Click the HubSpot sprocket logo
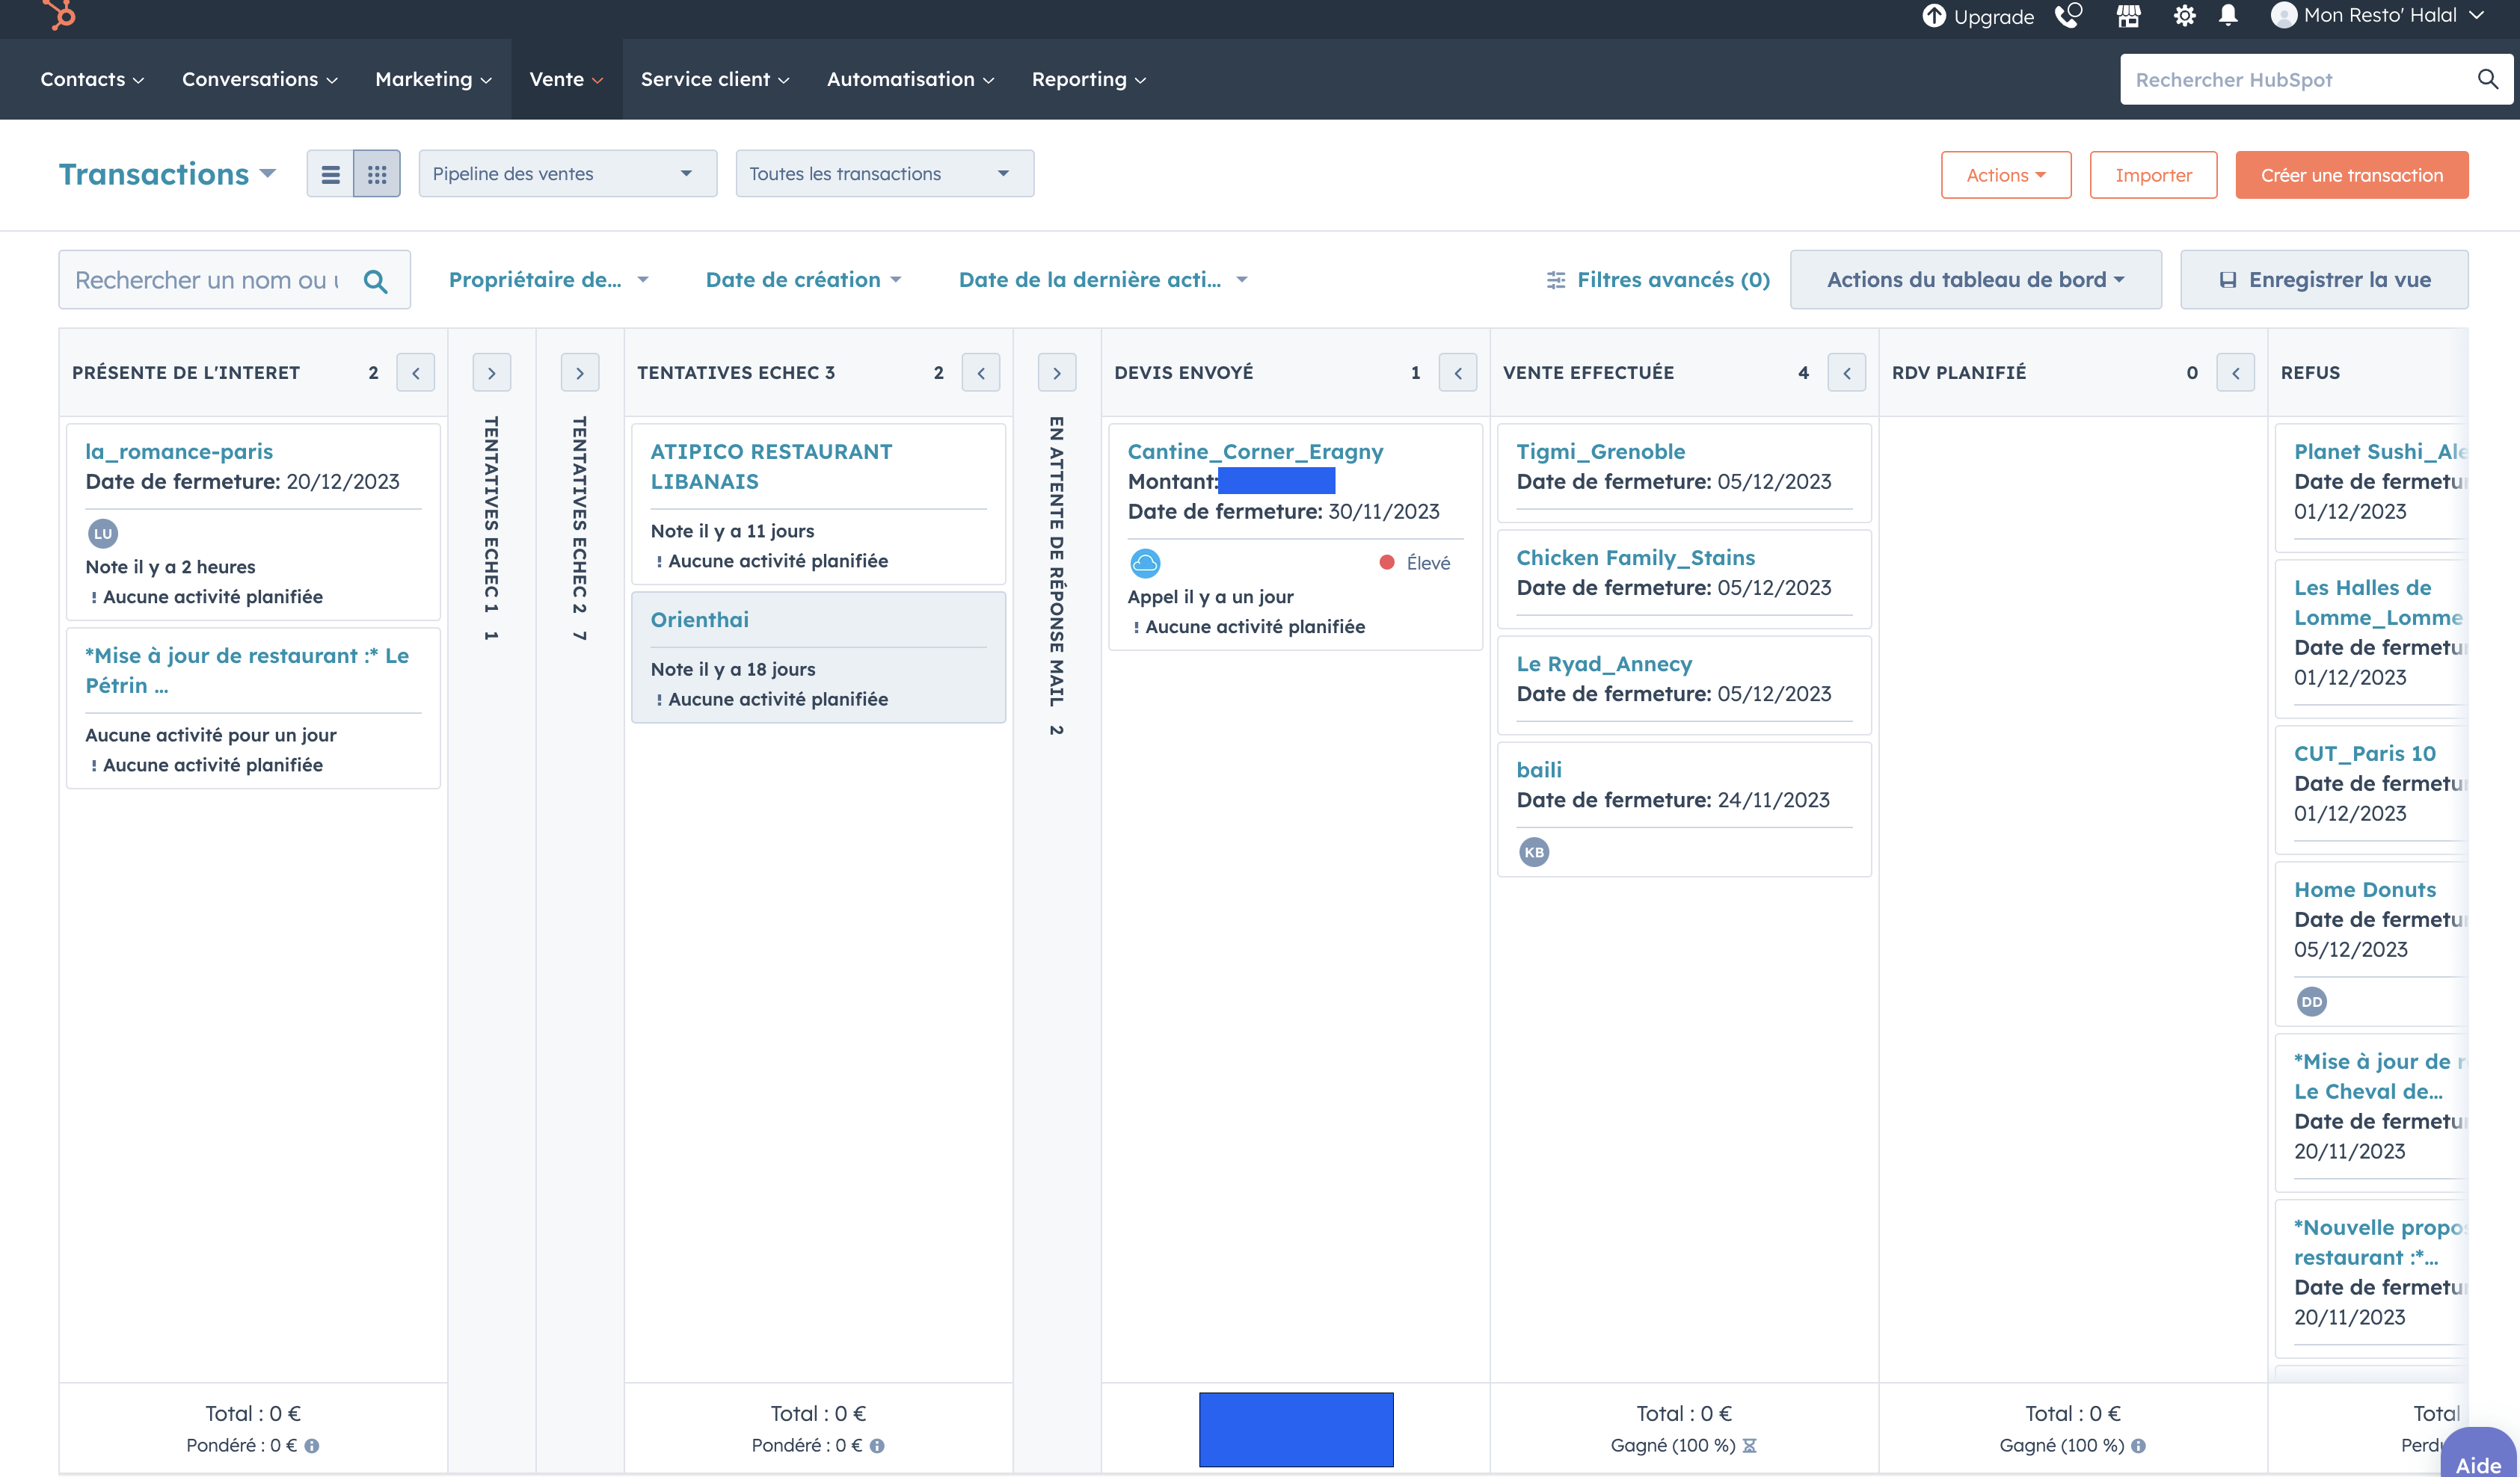This screenshot has width=2520, height=1477. [x=61, y=14]
